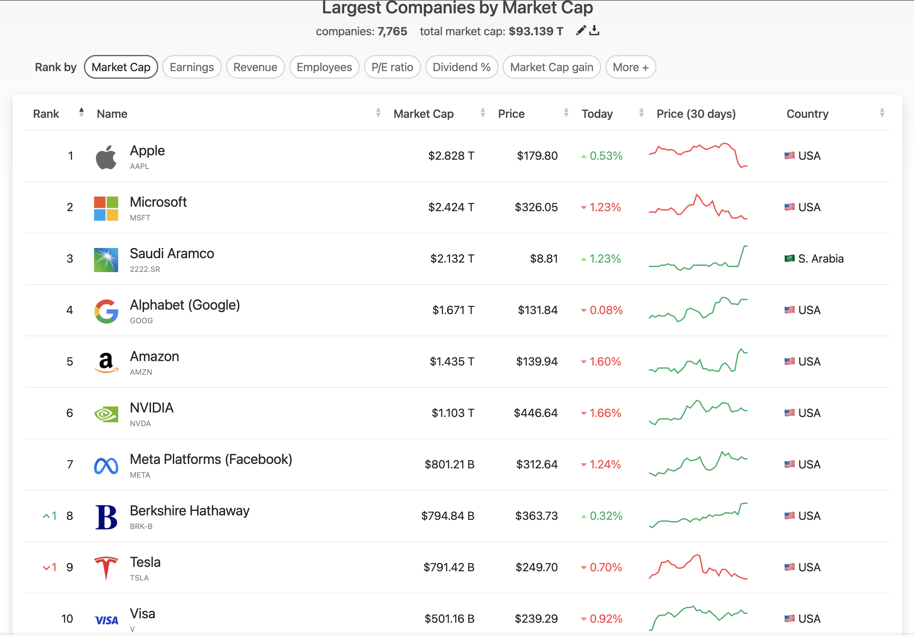Sort by Market Cap column arrows

pos(482,113)
